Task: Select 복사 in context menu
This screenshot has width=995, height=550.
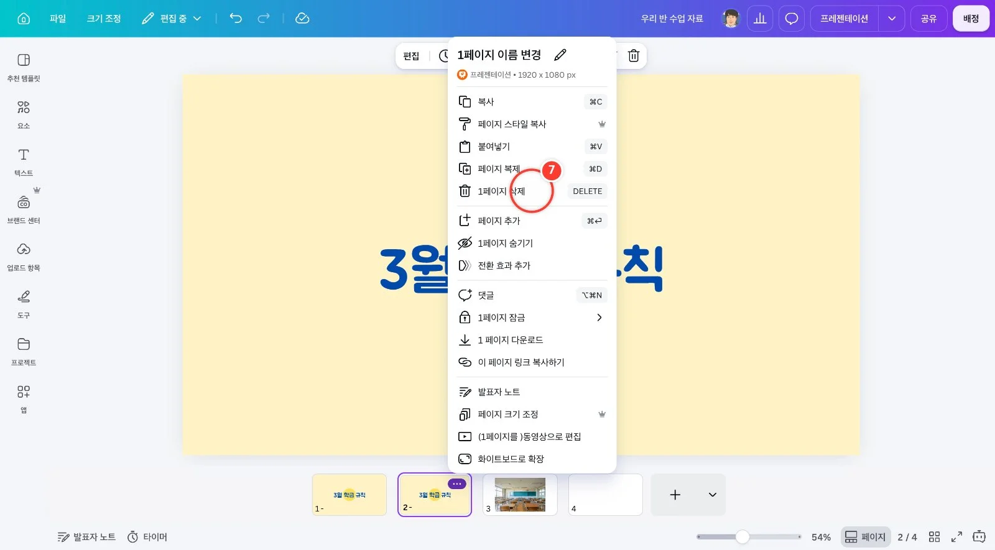Action: click(532, 102)
